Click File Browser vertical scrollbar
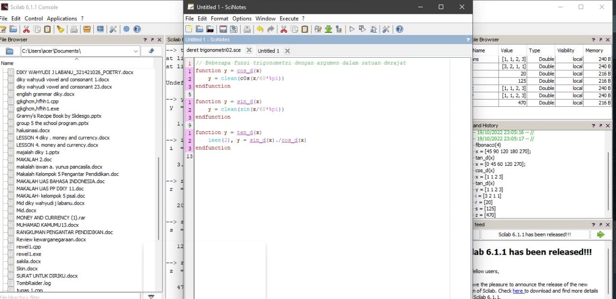 click(x=159, y=198)
